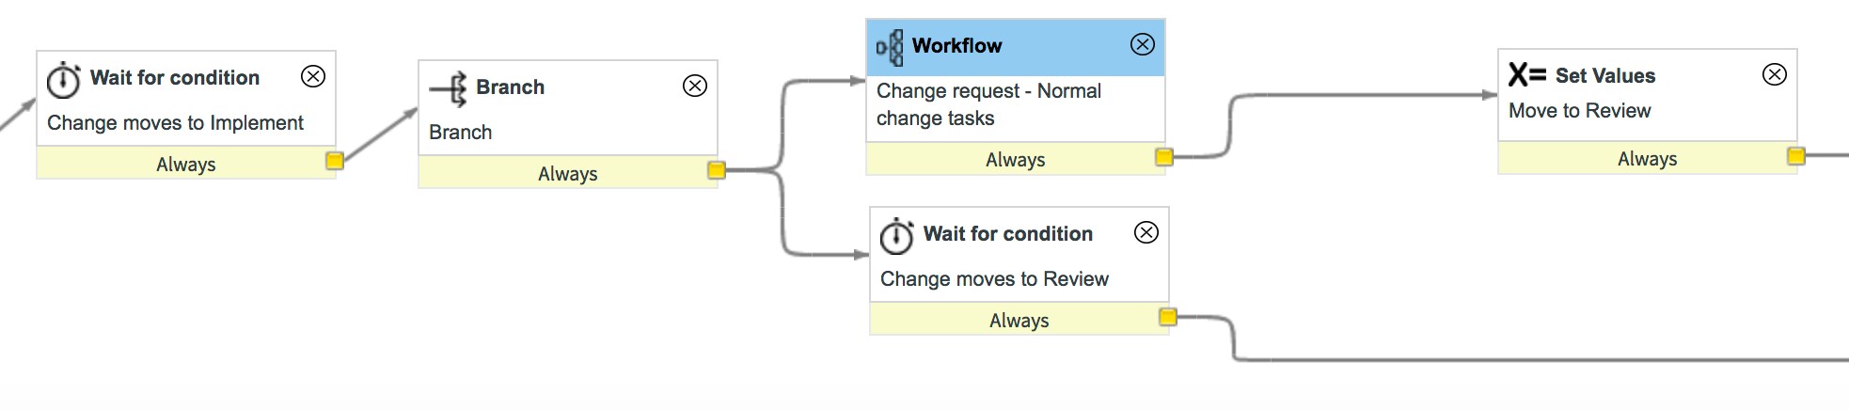Click Always condition under the Workflow activity
This screenshot has height=410, width=1849.
coord(1015,160)
